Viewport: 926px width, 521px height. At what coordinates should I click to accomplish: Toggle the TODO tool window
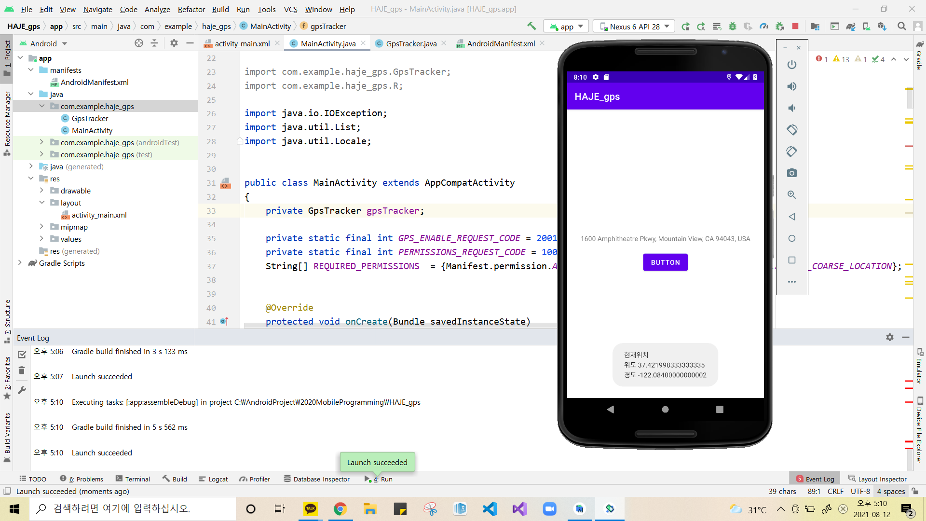coord(33,479)
